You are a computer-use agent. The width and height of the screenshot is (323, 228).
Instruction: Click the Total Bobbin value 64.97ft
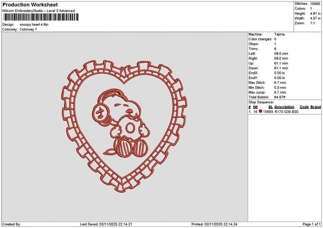(280, 97)
